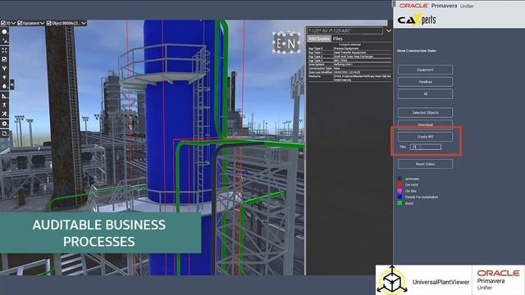Screen dimensions: 525x295
Task: Click the Reset Colors button
Action: pyautogui.click(x=425, y=164)
